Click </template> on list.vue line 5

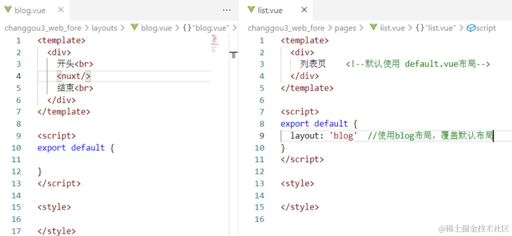point(307,88)
